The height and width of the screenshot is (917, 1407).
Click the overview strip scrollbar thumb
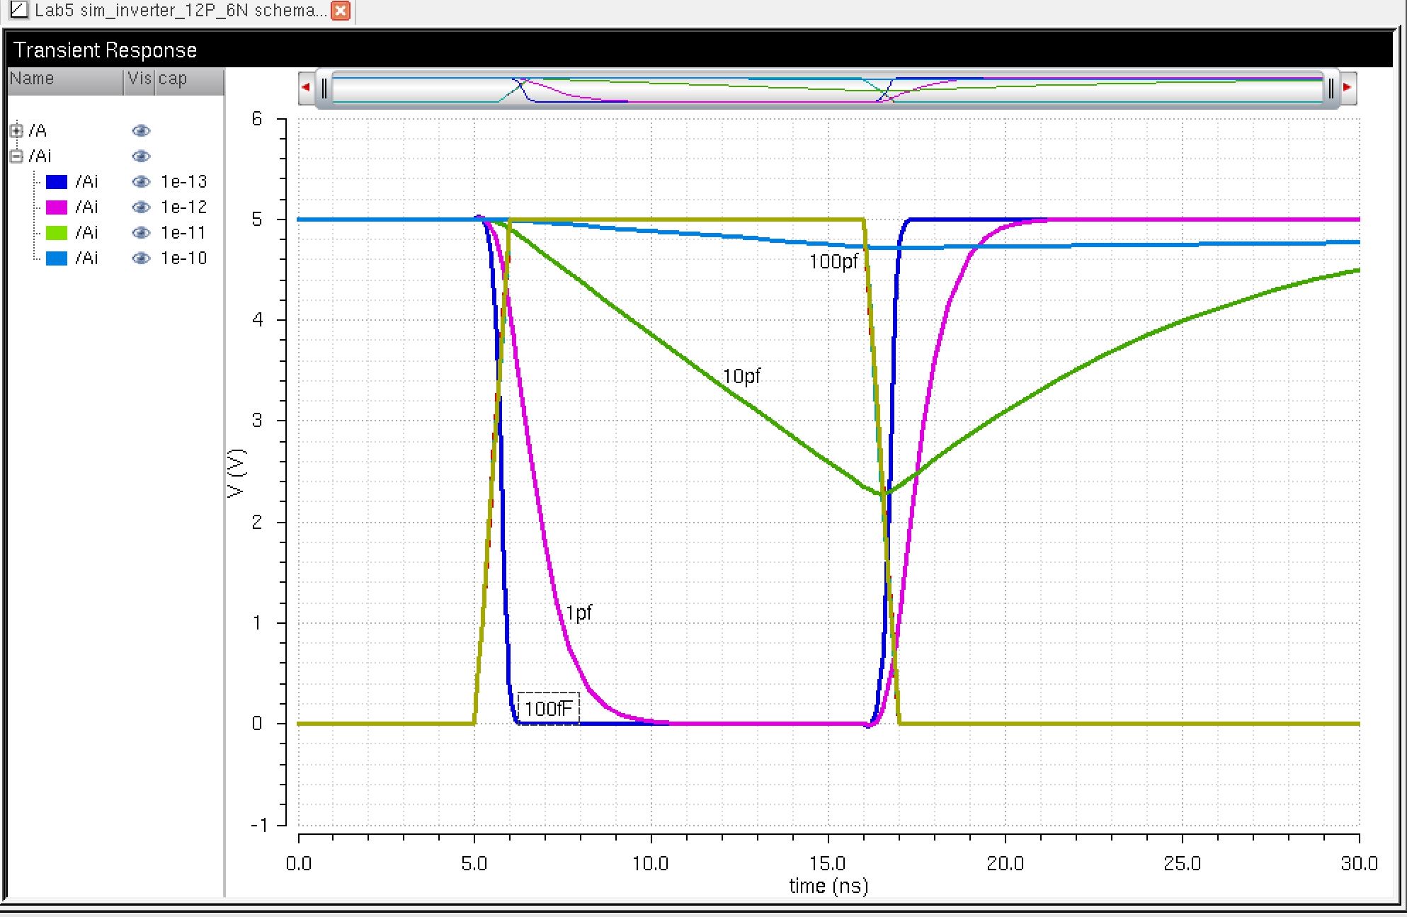pyautogui.click(x=827, y=89)
